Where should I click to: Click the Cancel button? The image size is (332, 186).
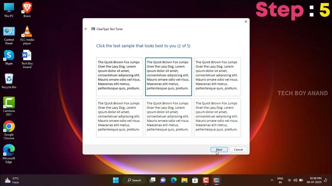pos(238,150)
